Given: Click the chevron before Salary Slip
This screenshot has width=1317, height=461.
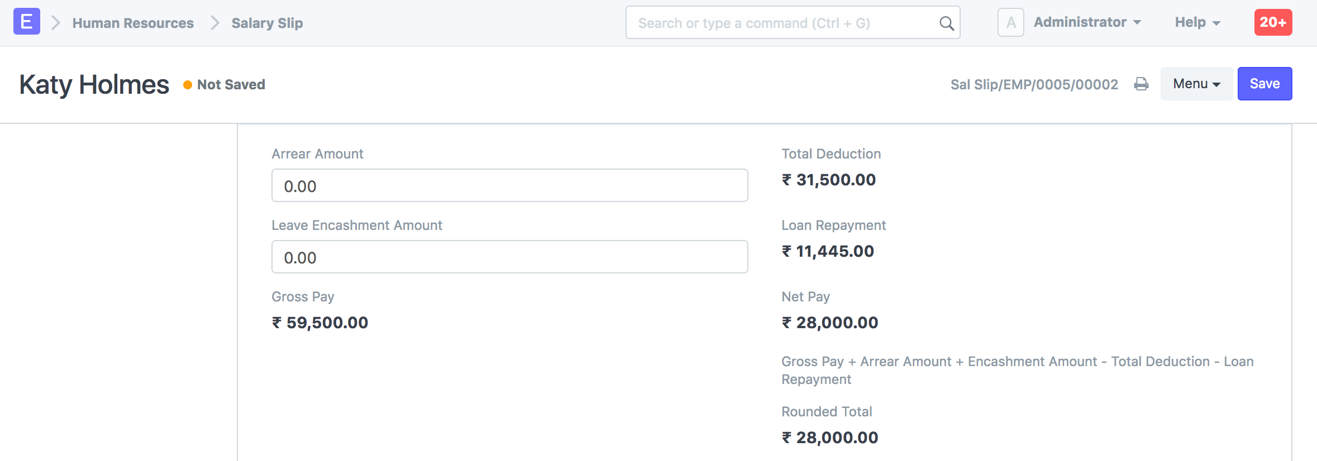Looking at the screenshot, I should (214, 23).
